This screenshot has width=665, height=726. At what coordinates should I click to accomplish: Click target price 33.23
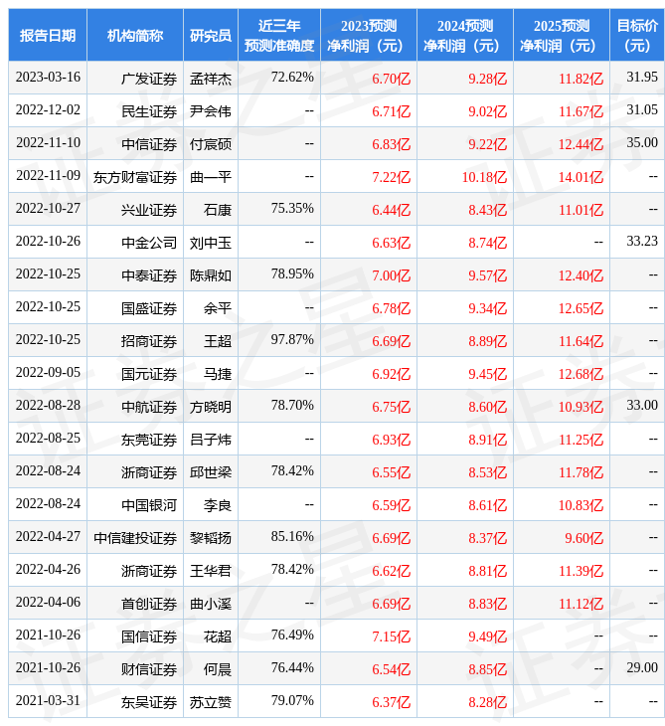tap(642, 242)
